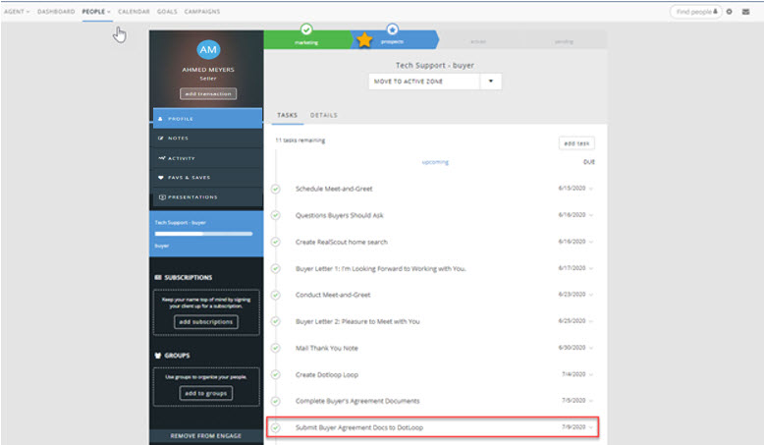Click the Groups section icon
The width and height of the screenshot is (764, 445).
pos(158,356)
